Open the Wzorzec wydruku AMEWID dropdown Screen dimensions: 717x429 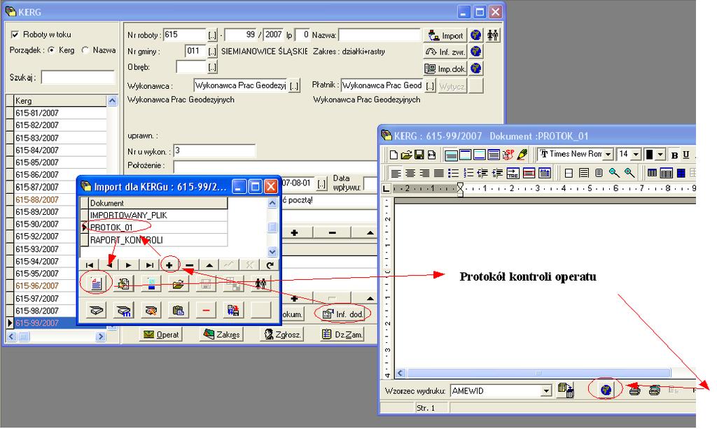(546, 391)
